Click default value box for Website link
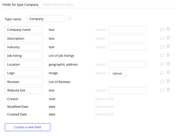The height and width of the screenshot is (136, 179). [127, 90]
